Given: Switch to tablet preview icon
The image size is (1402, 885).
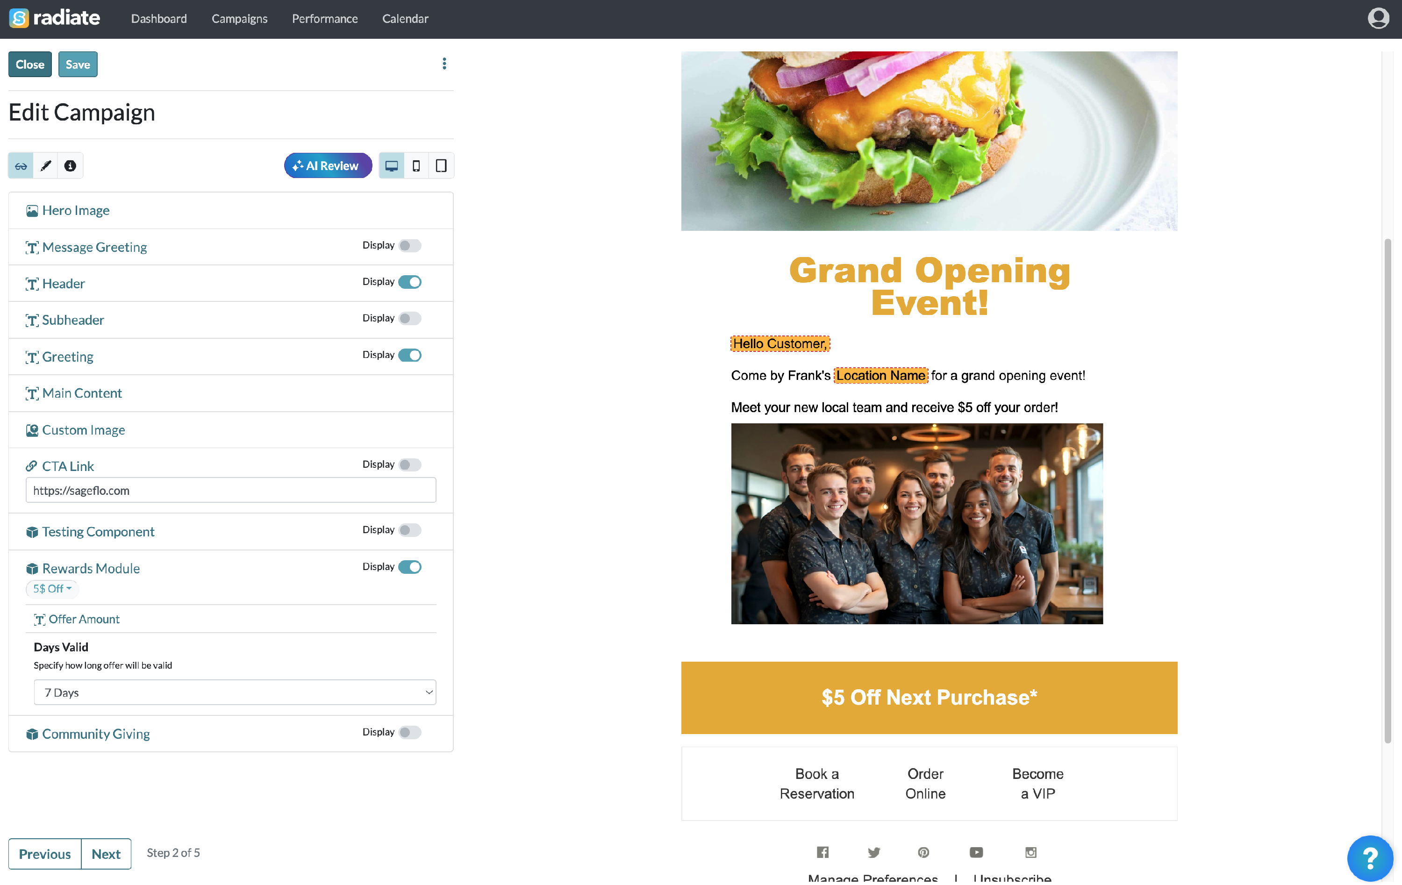Looking at the screenshot, I should tap(441, 166).
